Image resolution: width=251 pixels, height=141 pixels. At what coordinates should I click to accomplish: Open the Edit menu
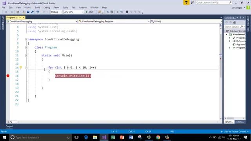point(11,7)
